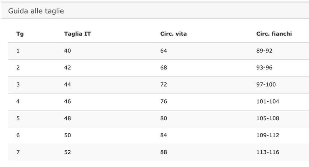Image resolution: width=309 pixels, height=167 pixels.
Task: Click size row number 1
Action: click(18, 50)
